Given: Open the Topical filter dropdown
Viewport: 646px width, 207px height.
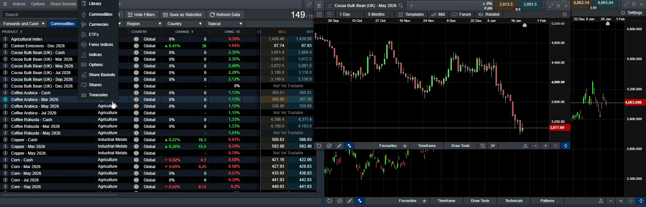Looking at the screenshot, I should click(224, 24).
